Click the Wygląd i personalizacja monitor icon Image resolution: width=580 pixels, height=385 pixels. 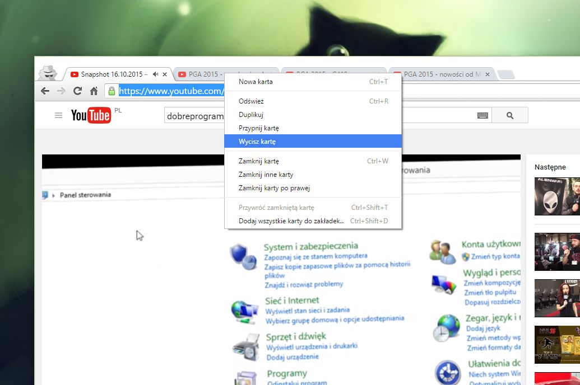[x=444, y=284]
